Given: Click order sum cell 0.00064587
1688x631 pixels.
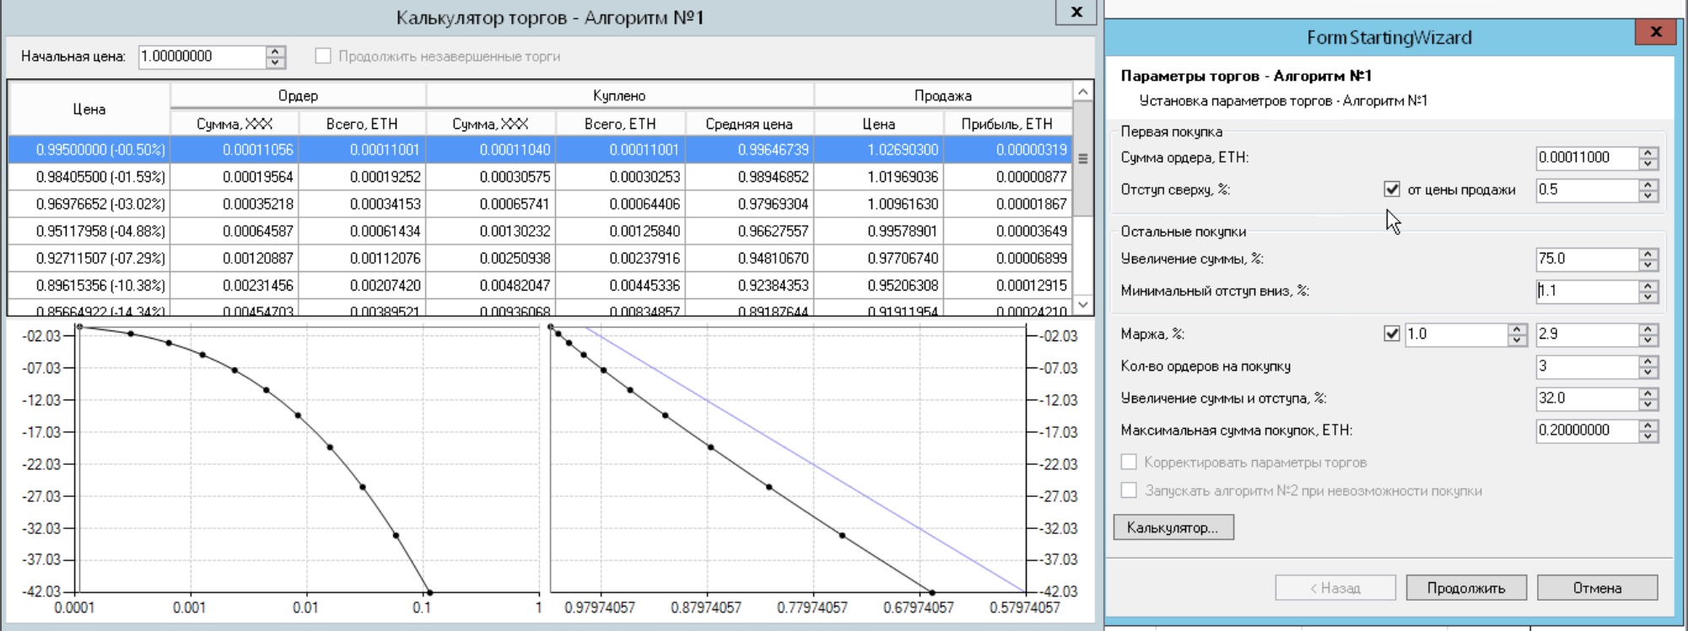Looking at the screenshot, I should pos(235,231).
